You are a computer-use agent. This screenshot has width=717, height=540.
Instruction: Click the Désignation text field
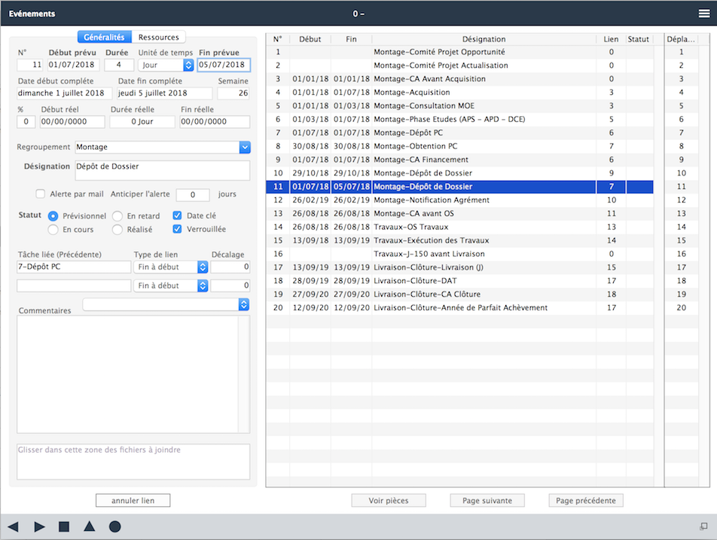coord(163,170)
